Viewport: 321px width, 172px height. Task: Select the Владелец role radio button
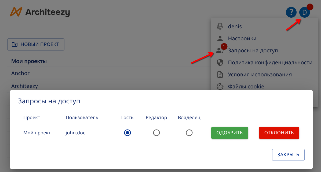[189, 133]
